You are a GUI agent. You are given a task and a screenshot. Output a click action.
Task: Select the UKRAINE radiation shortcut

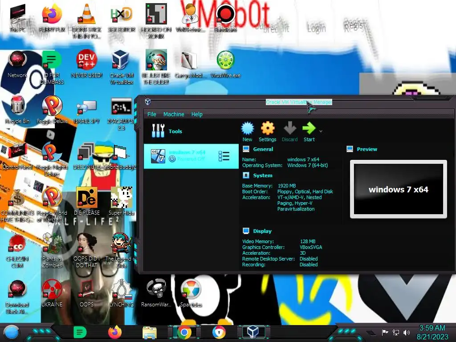pyautogui.click(x=52, y=293)
